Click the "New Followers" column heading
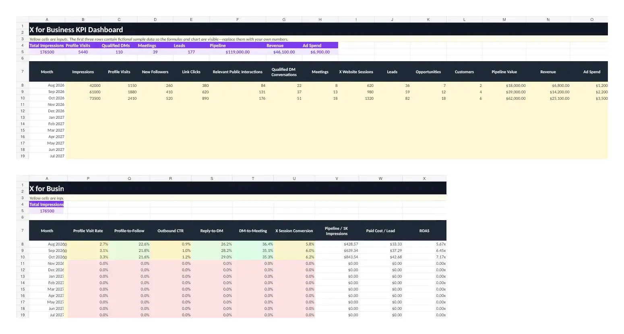The height and width of the screenshot is (334, 624). click(x=155, y=72)
